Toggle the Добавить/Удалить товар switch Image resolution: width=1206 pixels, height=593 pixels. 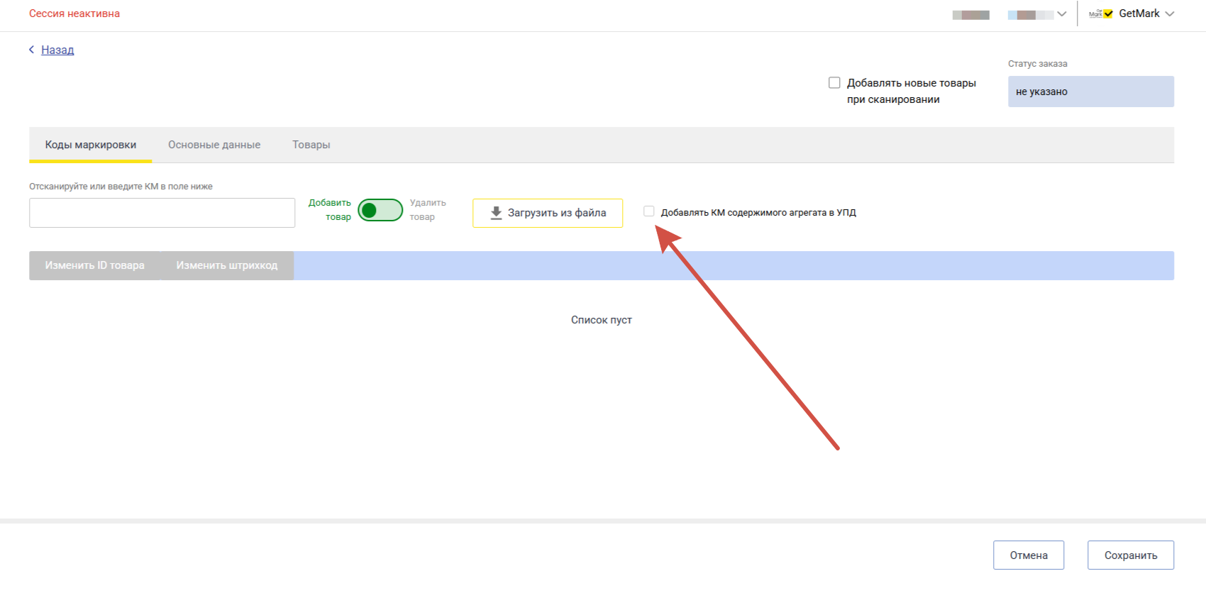pos(380,210)
